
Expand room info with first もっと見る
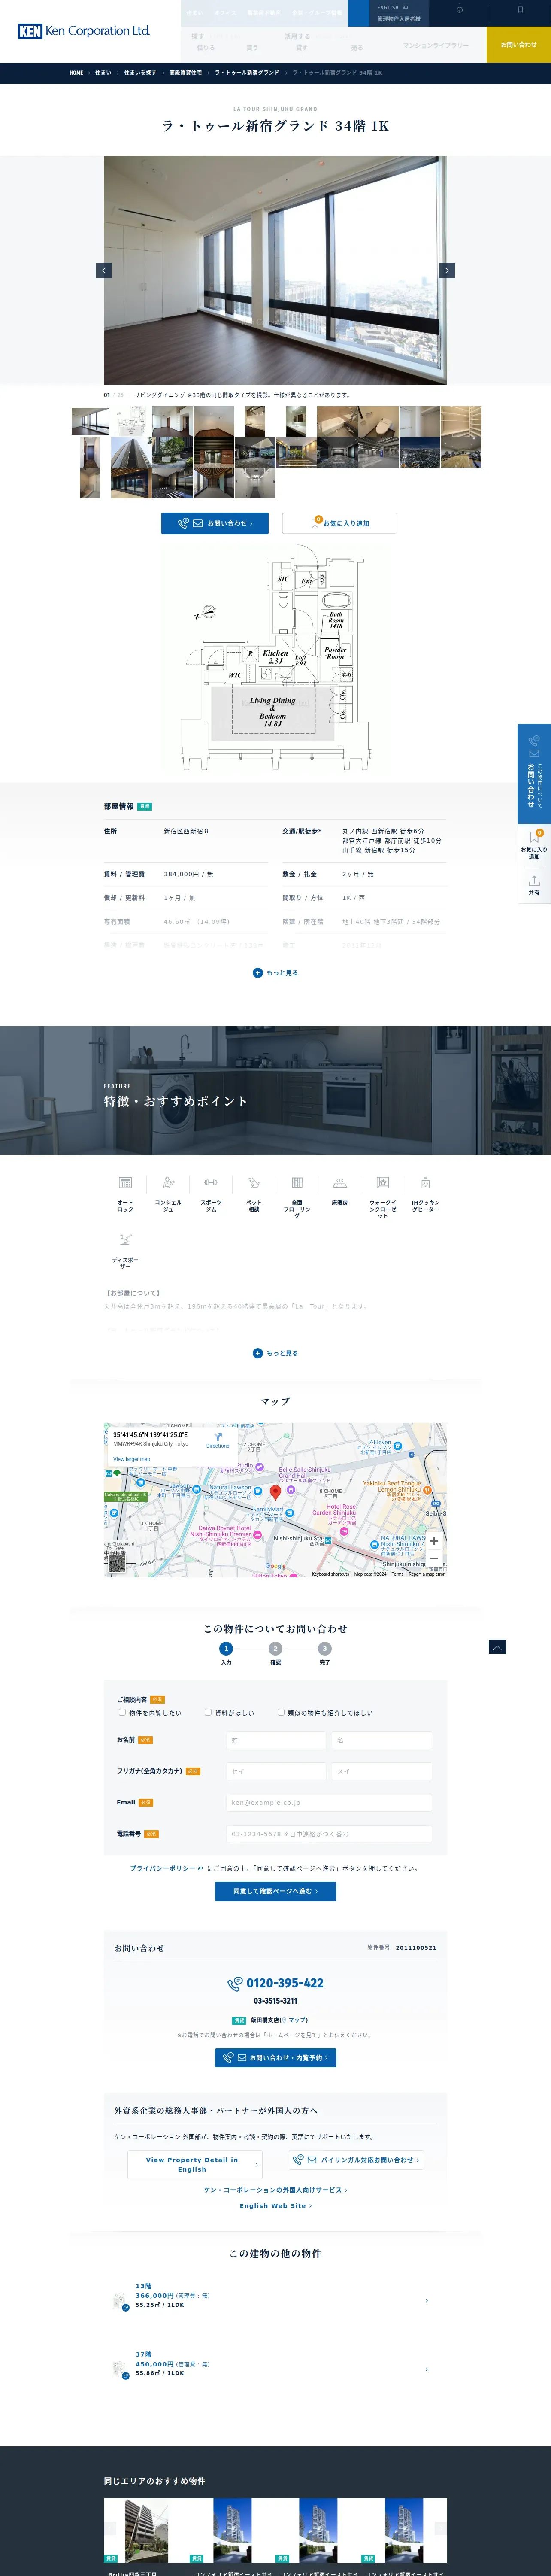point(275,972)
